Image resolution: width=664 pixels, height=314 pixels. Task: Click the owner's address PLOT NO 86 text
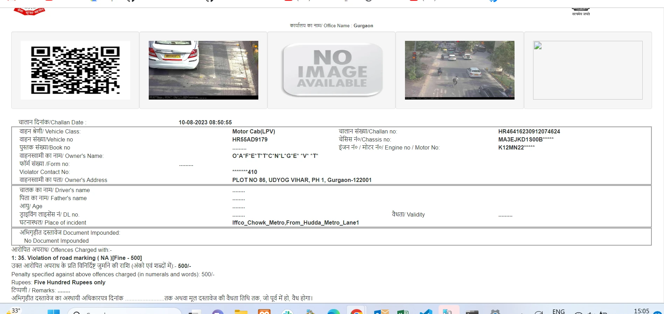click(x=302, y=180)
